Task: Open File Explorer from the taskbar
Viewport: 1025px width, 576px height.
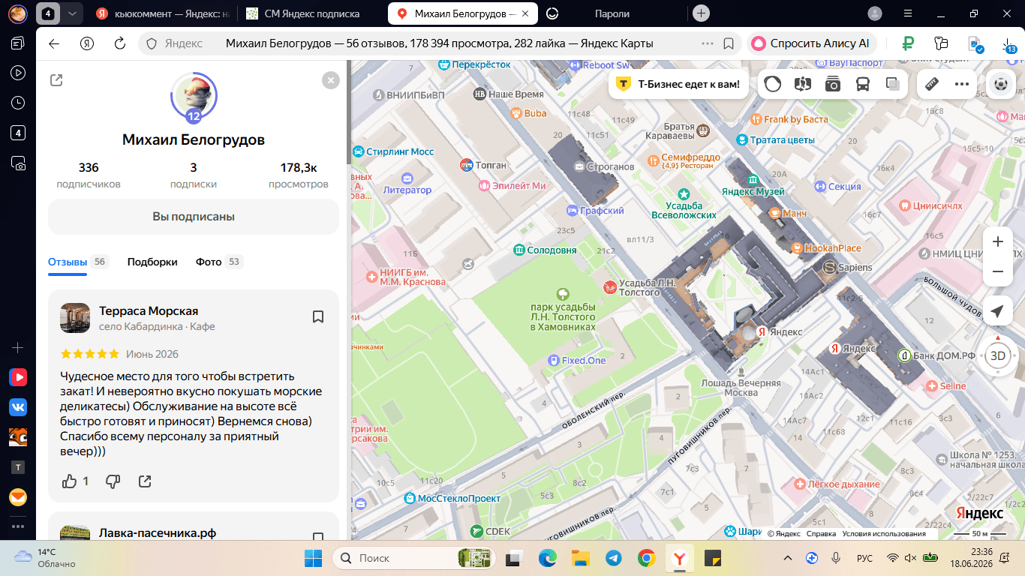Action: pos(580,558)
